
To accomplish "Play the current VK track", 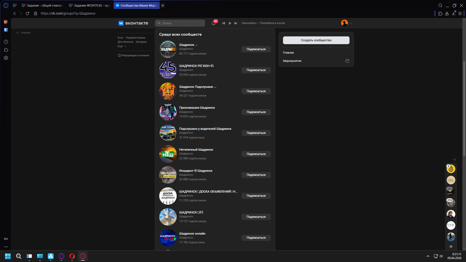I will pyautogui.click(x=230, y=23).
